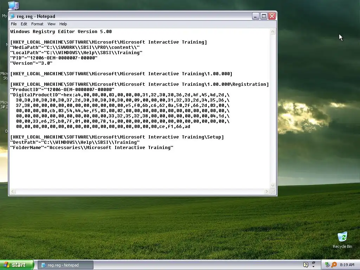
Task: Click the language bar Help icon
Action: point(306,265)
